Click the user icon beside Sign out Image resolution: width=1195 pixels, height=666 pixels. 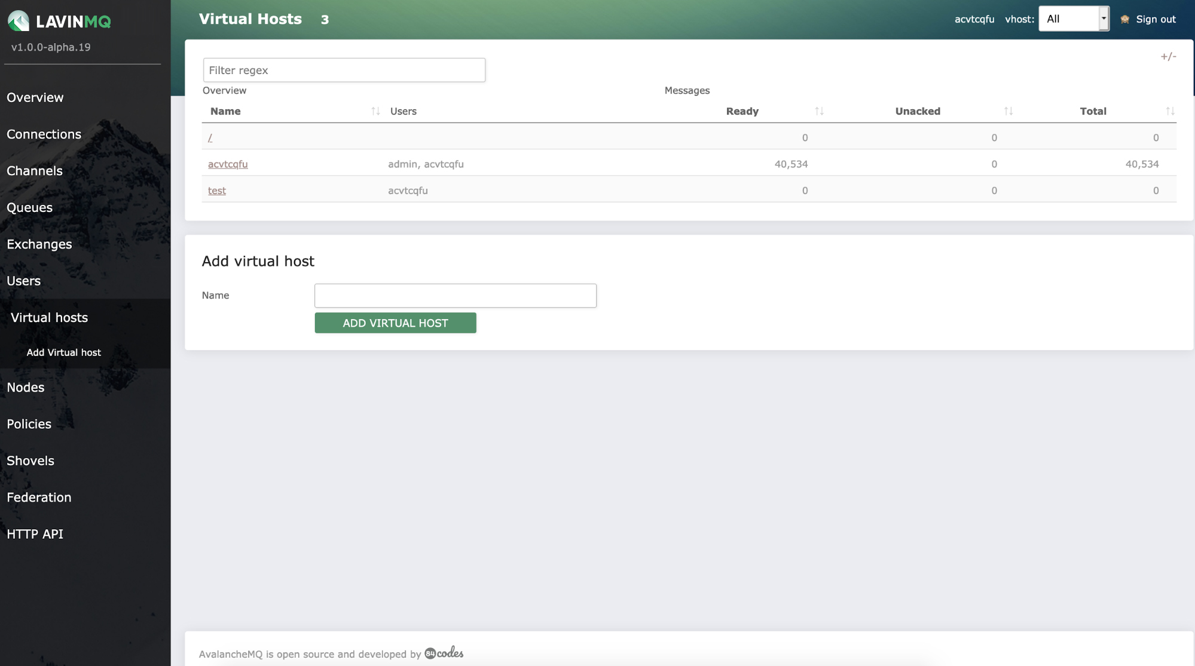(1124, 19)
